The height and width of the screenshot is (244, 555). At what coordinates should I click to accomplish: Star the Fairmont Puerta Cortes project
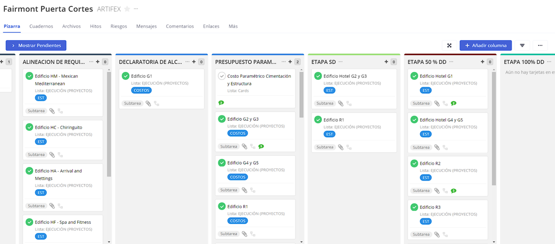127,9
